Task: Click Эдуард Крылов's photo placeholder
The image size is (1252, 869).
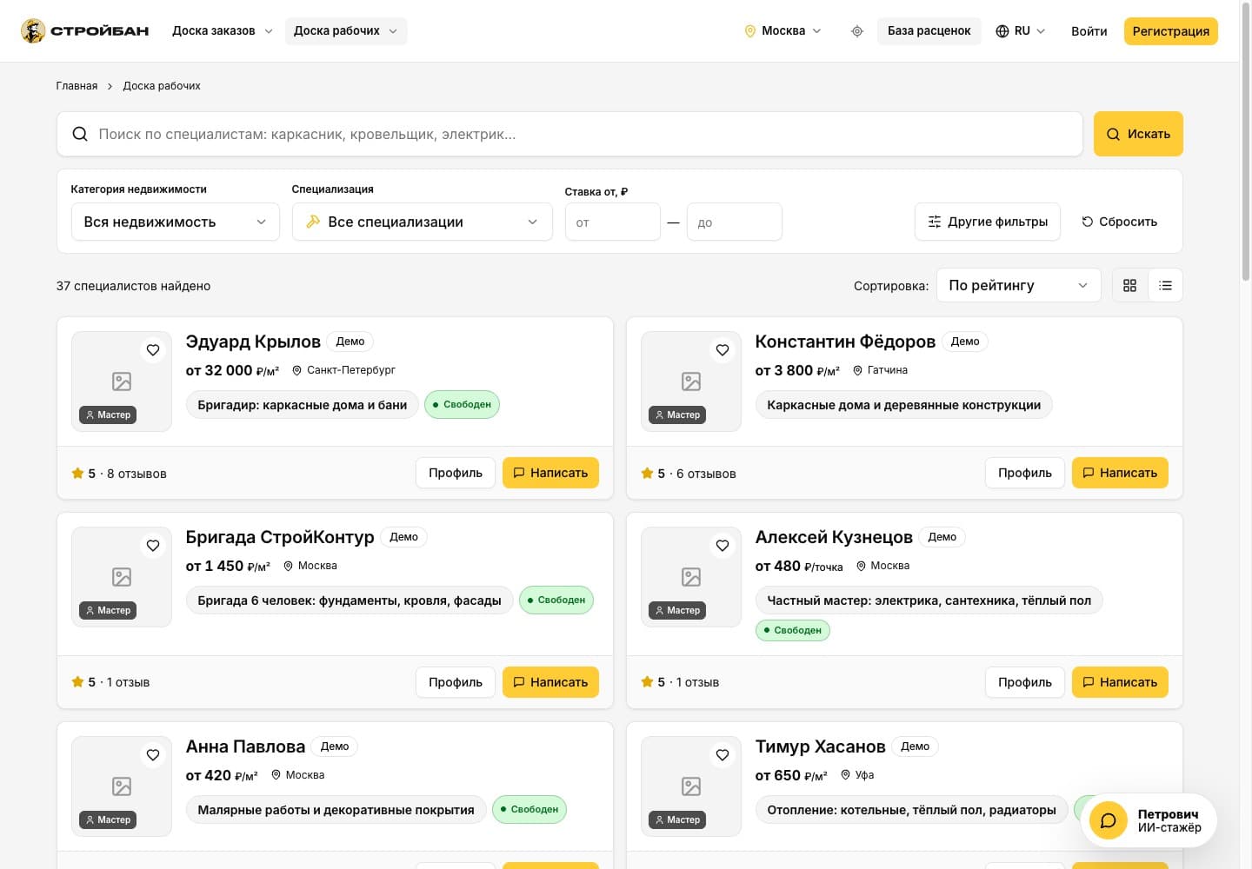Action: [122, 381]
